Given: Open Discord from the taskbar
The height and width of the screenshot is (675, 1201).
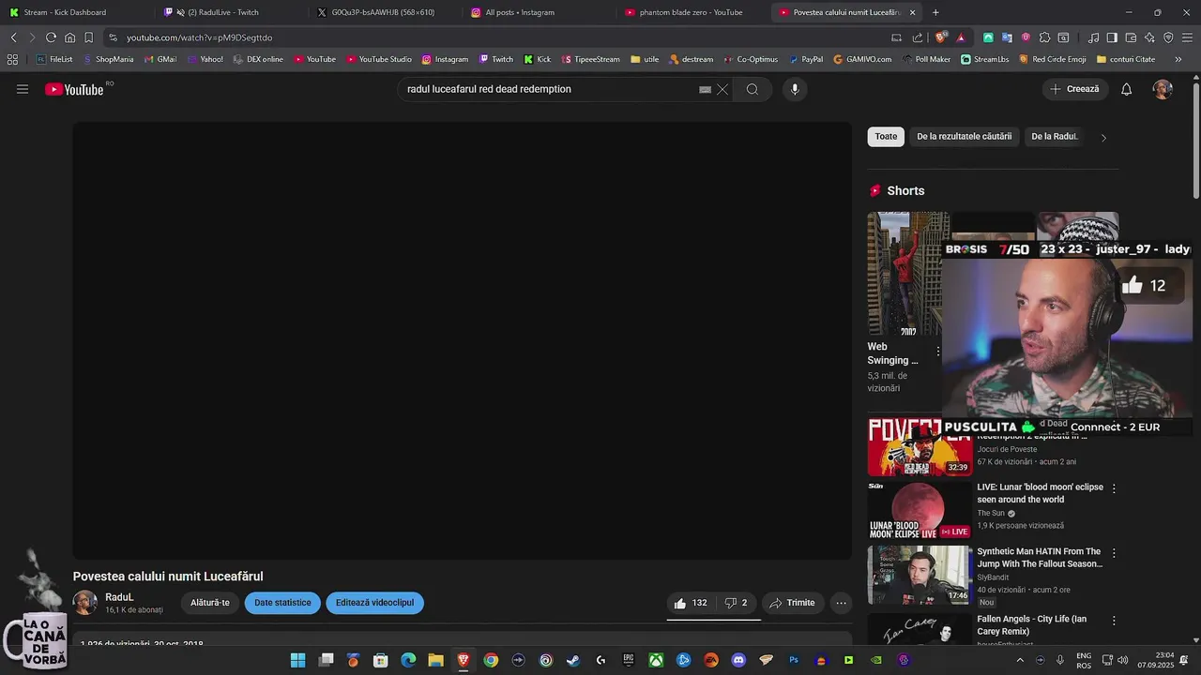Looking at the screenshot, I should (738, 660).
